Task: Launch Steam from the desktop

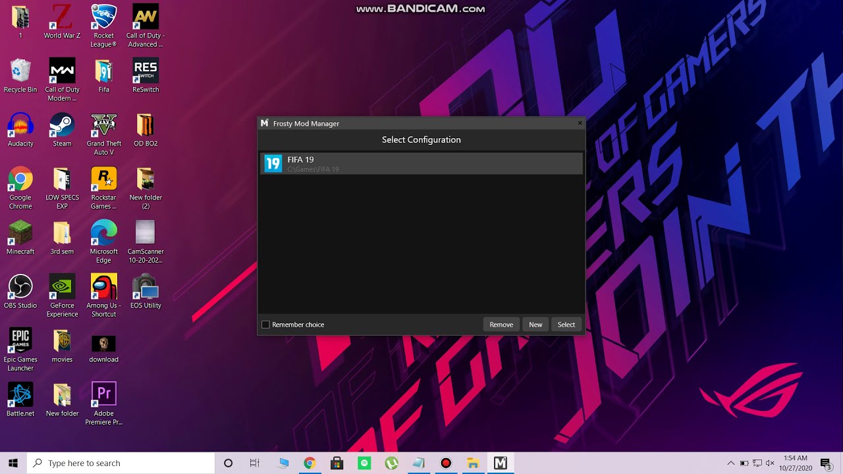Action: [x=62, y=130]
